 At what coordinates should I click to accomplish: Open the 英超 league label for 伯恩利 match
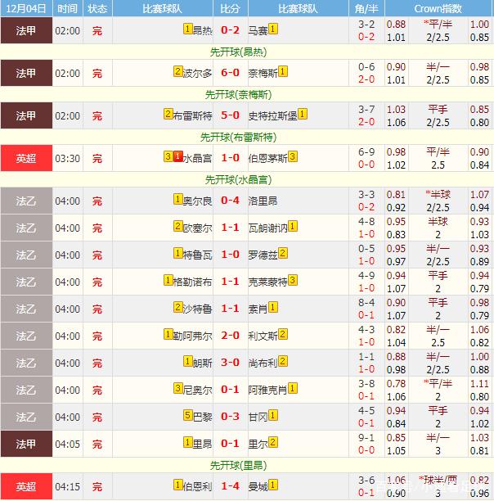pyautogui.click(x=26, y=486)
